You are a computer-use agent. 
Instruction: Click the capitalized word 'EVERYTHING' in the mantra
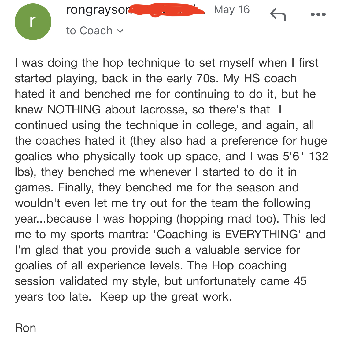pyautogui.click(x=262, y=234)
